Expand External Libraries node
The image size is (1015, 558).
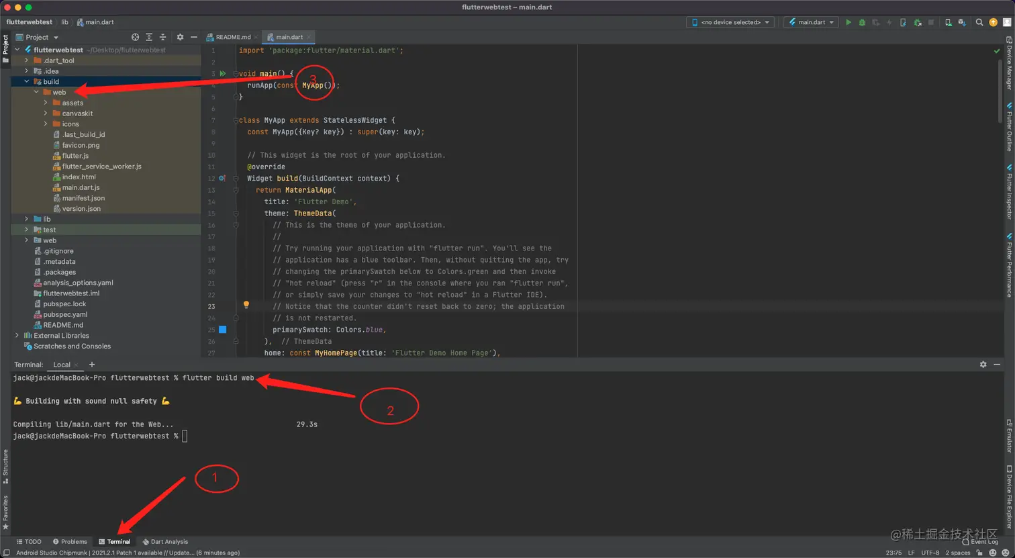pos(17,336)
